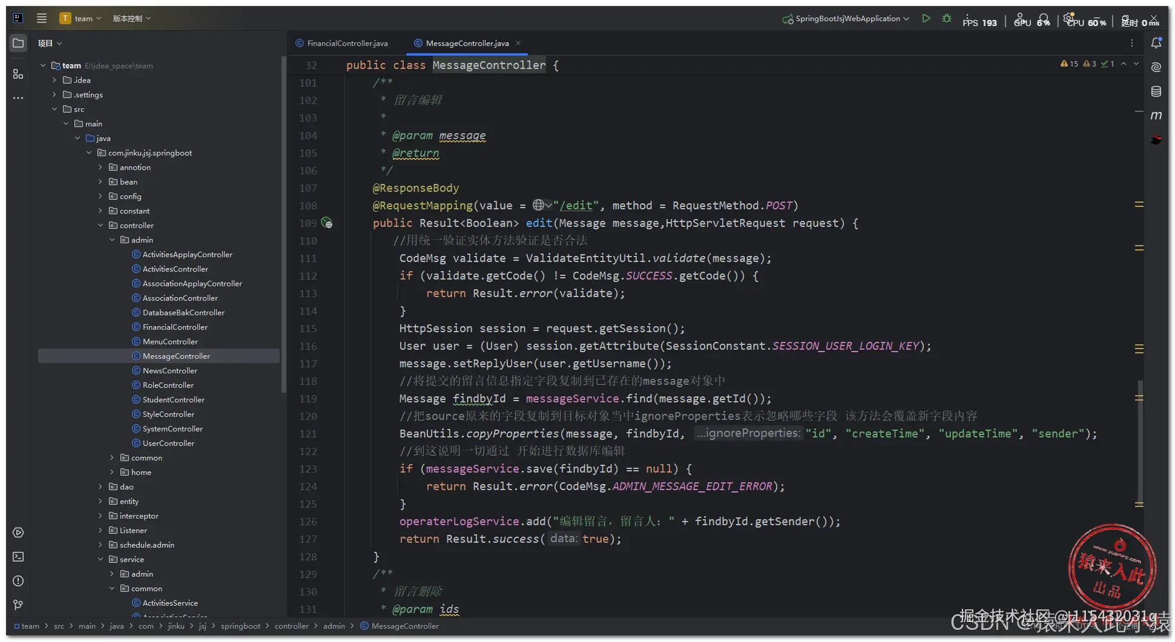Open the Database tool window

(x=1156, y=91)
